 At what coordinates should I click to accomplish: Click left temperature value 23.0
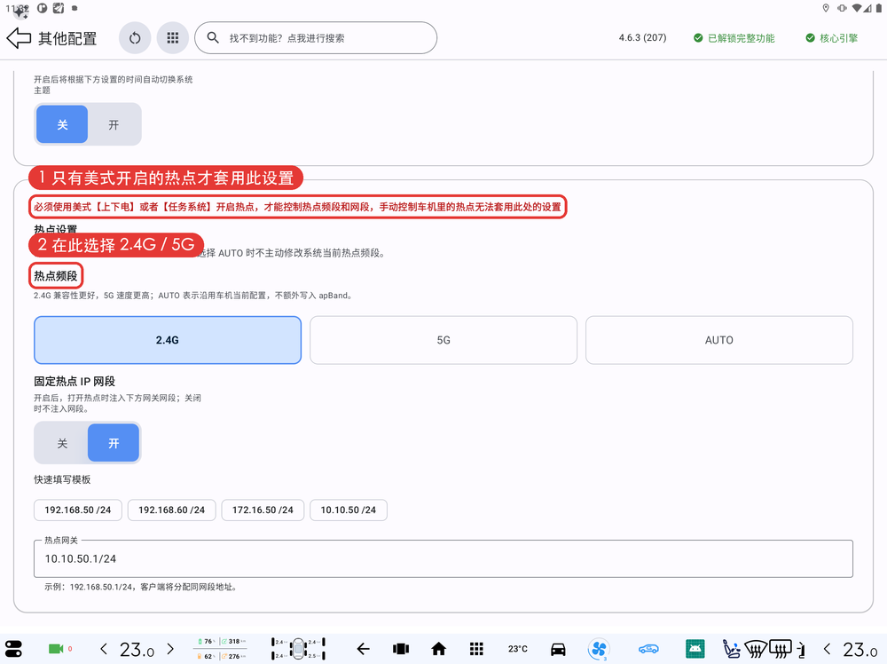tap(137, 650)
